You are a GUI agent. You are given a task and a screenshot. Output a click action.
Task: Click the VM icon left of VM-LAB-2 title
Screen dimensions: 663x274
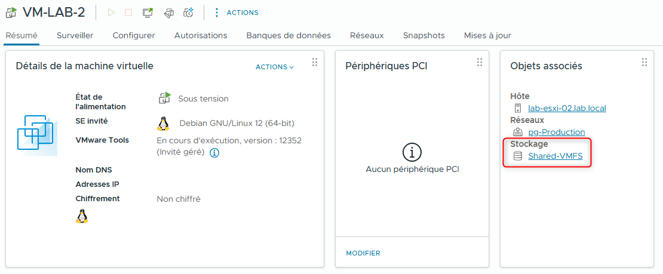pyautogui.click(x=11, y=13)
